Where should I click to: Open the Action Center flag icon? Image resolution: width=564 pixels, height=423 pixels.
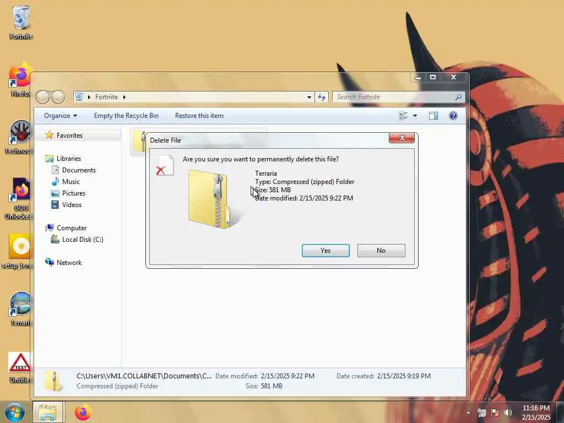tap(495, 413)
